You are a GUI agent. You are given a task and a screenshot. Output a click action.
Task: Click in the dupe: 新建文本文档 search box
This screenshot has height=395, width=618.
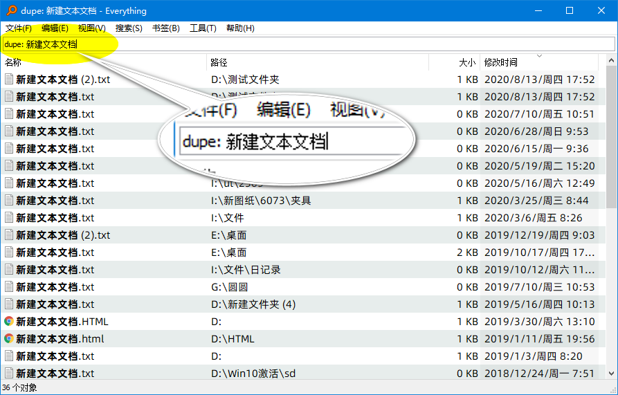pyautogui.click(x=309, y=44)
